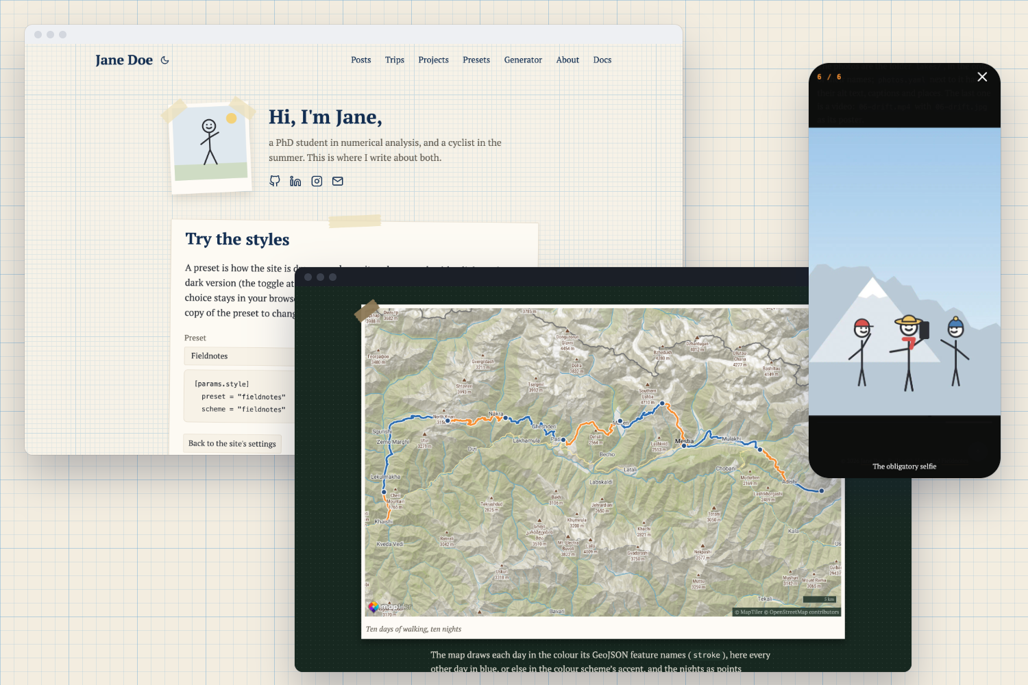Screen dimensions: 1028x685
Task: Click the Chobani label on the map
Action: 725,469
